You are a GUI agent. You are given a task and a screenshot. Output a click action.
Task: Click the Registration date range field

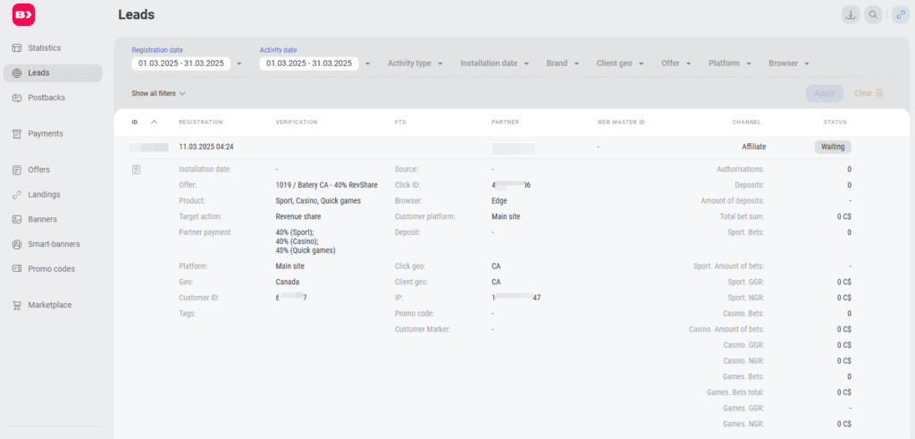pyautogui.click(x=187, y=63)
